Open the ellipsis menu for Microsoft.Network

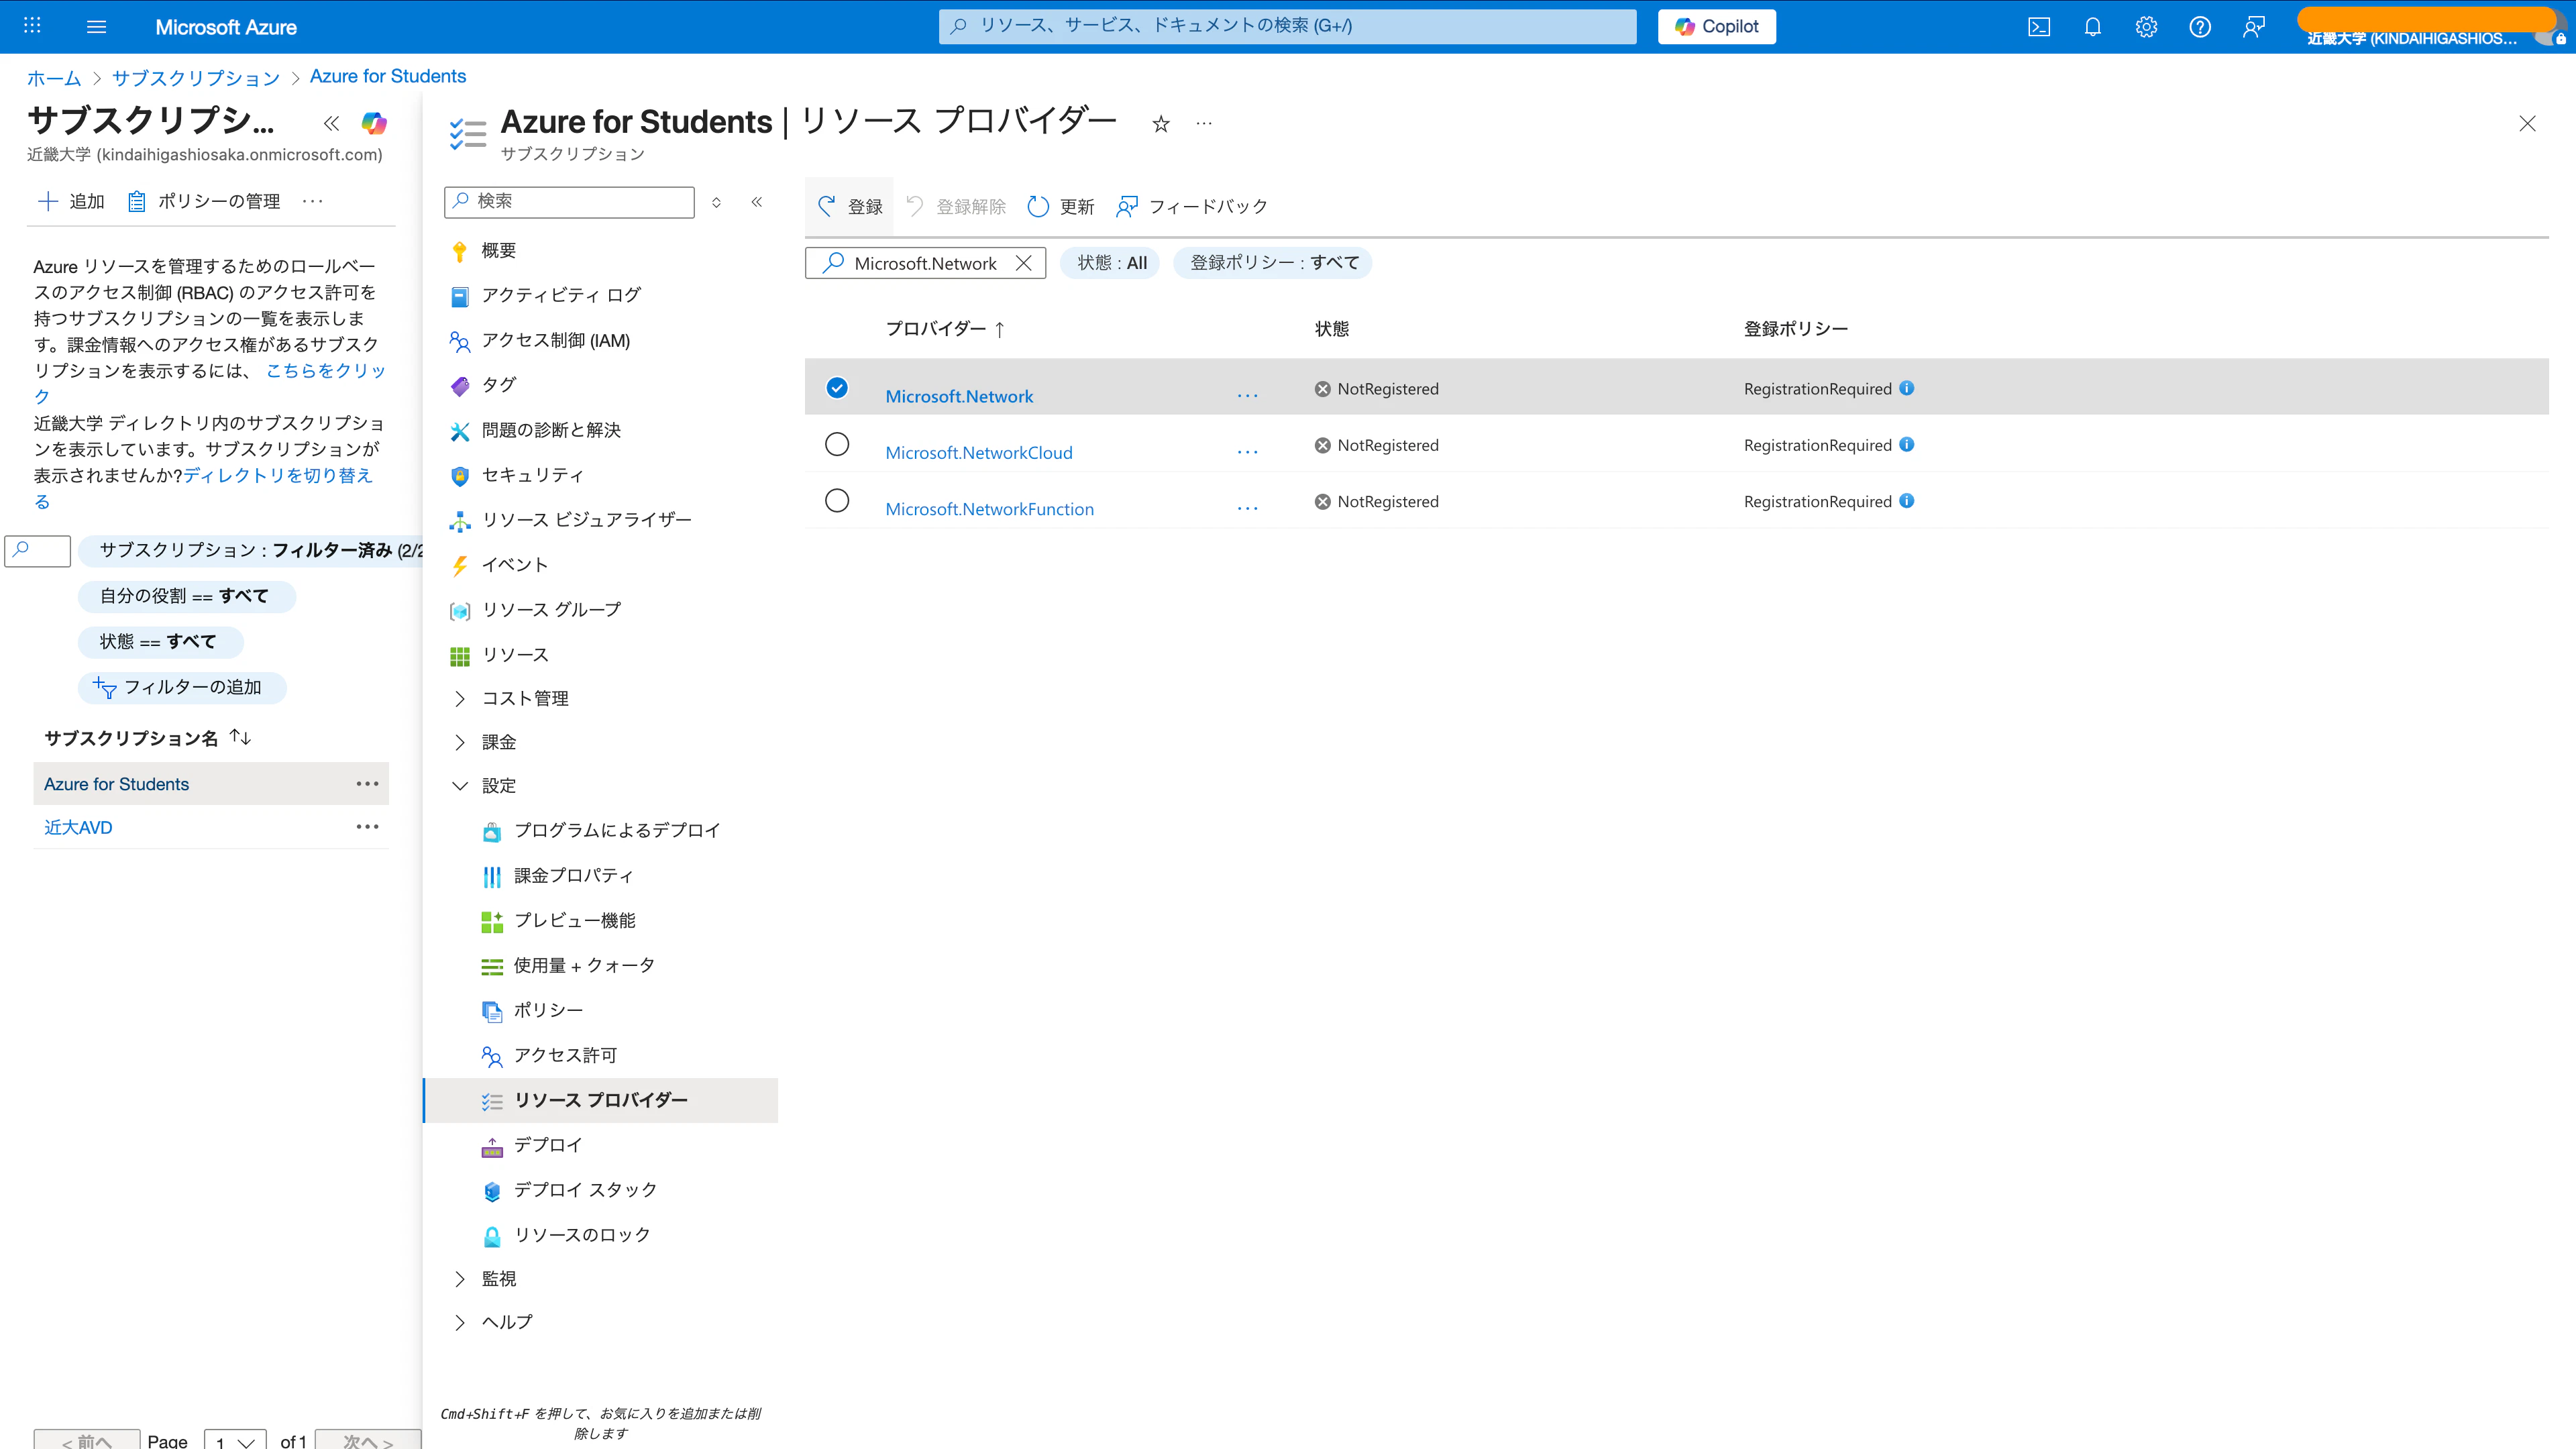(1247, 396)
